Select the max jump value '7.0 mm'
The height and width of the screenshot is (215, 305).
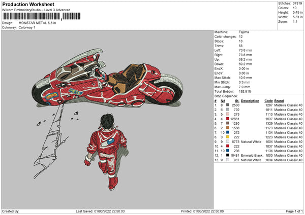[245, 87]
